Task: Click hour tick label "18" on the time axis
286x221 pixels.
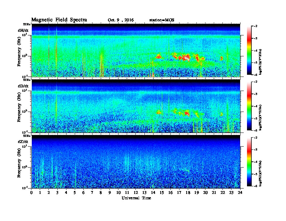Action: [x=188, y=192]
